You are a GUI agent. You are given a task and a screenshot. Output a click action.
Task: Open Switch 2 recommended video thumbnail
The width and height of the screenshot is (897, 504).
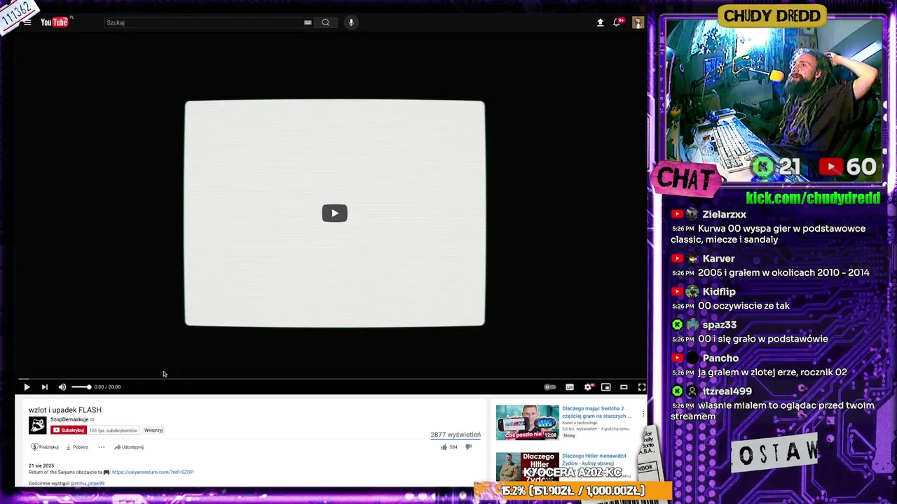(x=528, y=422)
